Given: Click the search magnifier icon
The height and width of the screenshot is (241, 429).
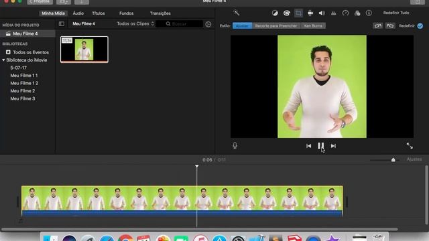Looking at the screenshot, I should [168, 24].
